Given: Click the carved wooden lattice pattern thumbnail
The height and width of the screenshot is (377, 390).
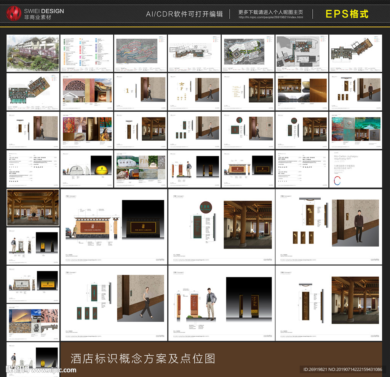Looking at the screenshot, I should pyautogui.click(x=75, y=86).
